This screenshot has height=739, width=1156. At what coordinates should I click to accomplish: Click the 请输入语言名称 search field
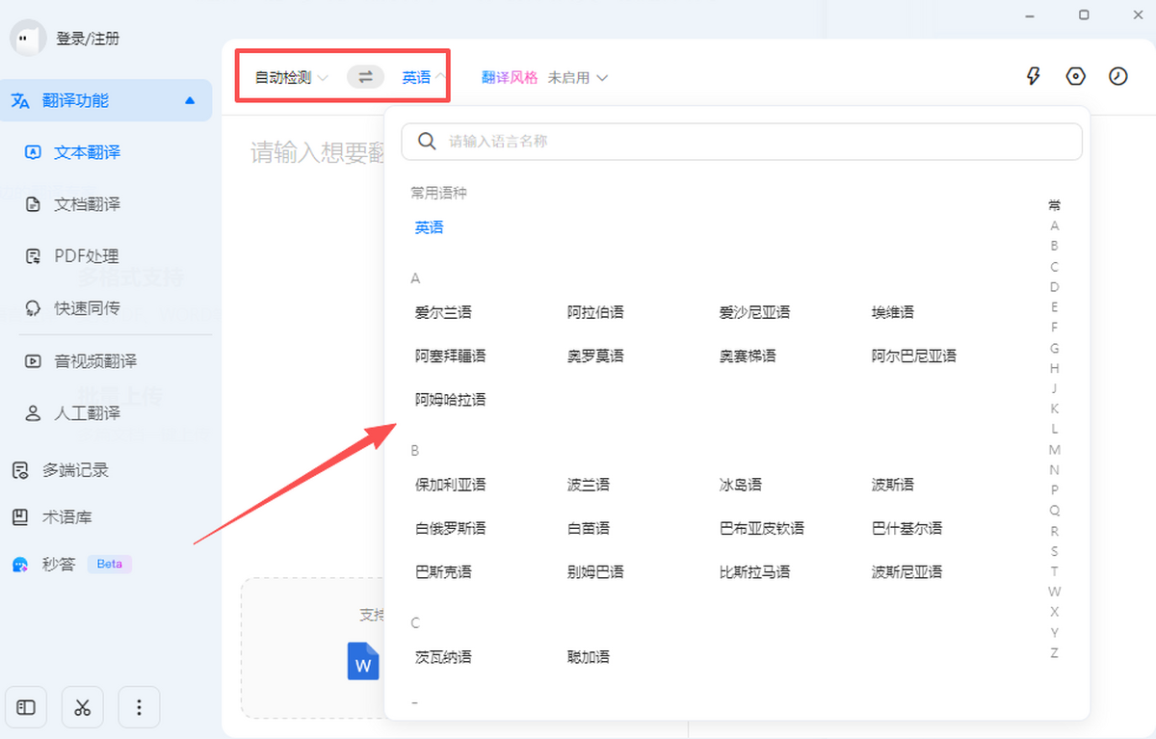tap(742, 142)
